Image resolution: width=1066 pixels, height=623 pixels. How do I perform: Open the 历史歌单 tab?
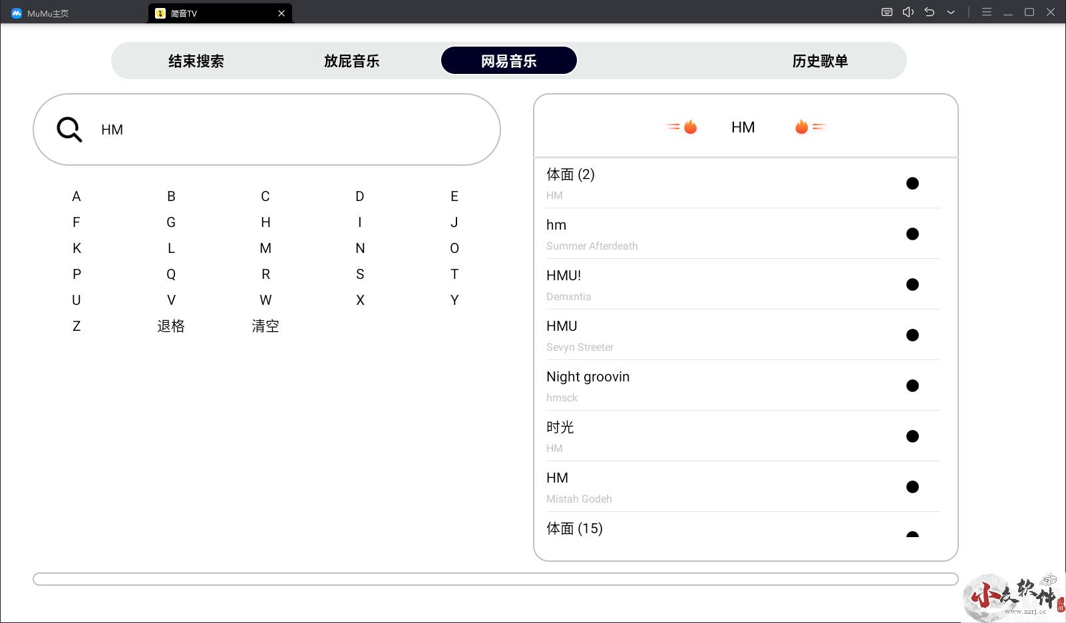[x=820, y=61]
